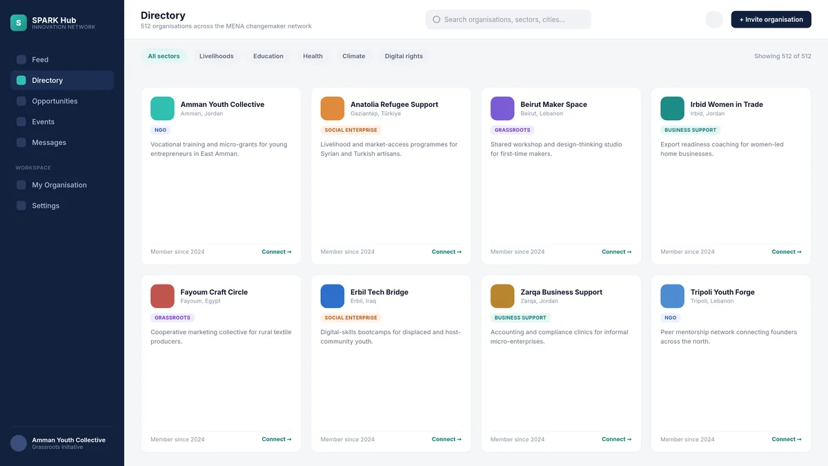Connect with Amman Youth Collective
Image resolution: width=828 pixels, height=466 pixels.
pyautogui.click(x=277, y=252)
